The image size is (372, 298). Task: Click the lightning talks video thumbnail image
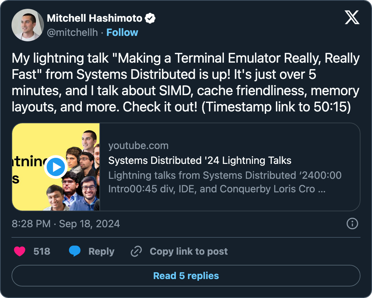click(56, 167)
